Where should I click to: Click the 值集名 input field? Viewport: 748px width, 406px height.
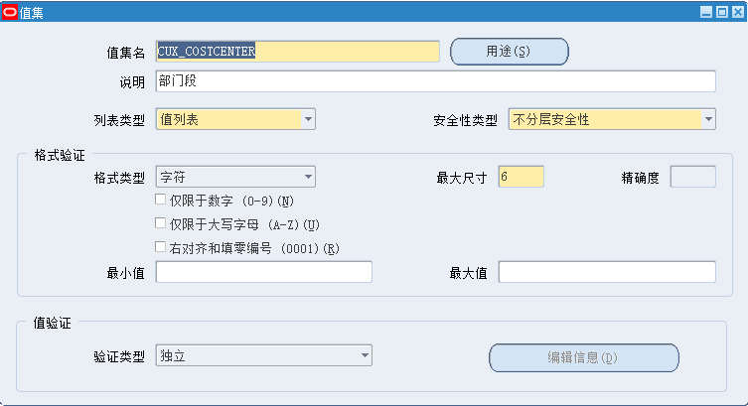pos(297,52)
